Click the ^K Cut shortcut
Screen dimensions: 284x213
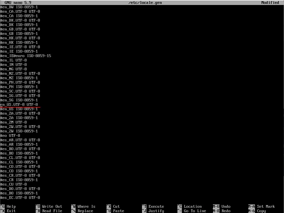coord(114,206)
